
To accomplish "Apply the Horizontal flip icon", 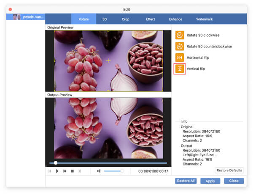I will click(180, 58).
